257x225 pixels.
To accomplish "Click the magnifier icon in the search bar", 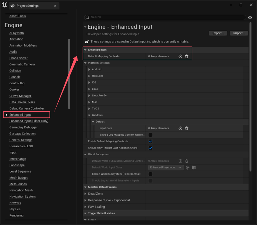I will (87, 17).
